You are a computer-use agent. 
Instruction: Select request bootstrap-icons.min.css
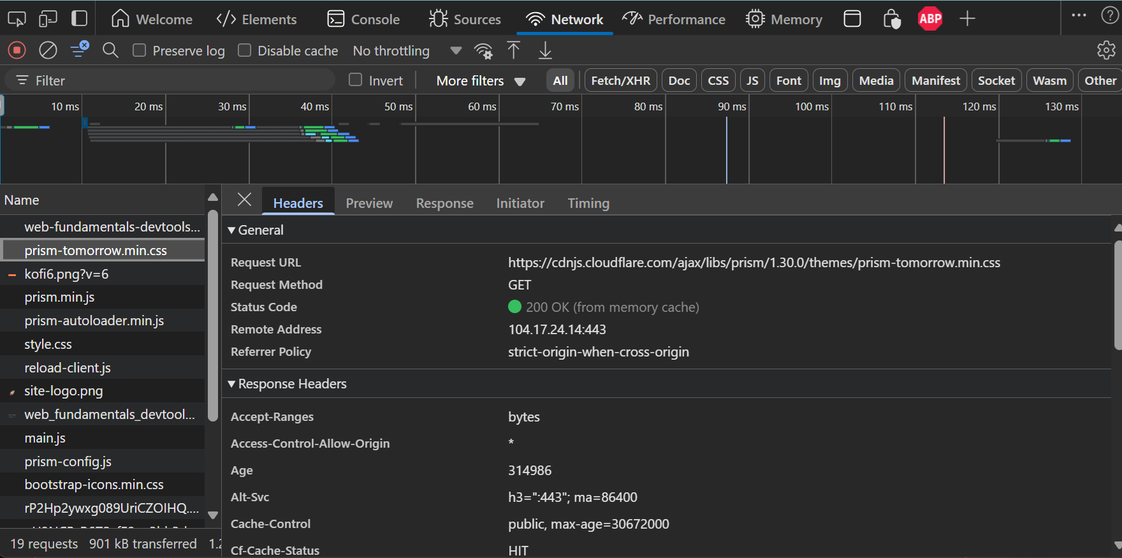103,485
